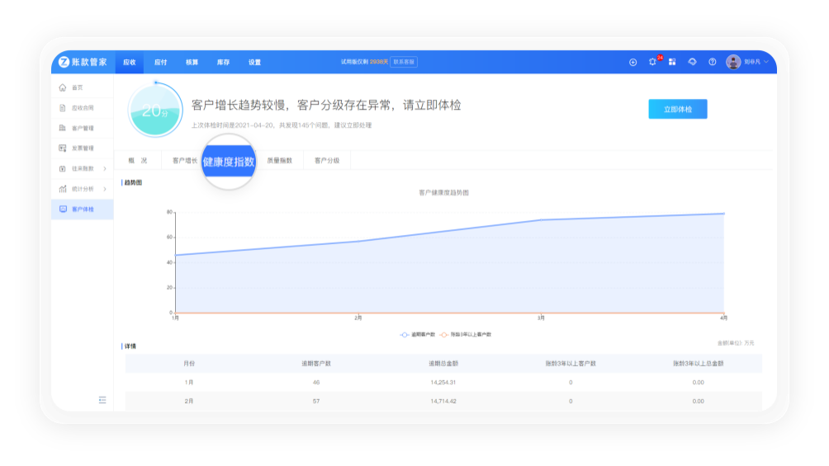Collapse sidebar using bottom menu icon
The width and height of the screenshot is (829, 466).
(x=102, y=400)
